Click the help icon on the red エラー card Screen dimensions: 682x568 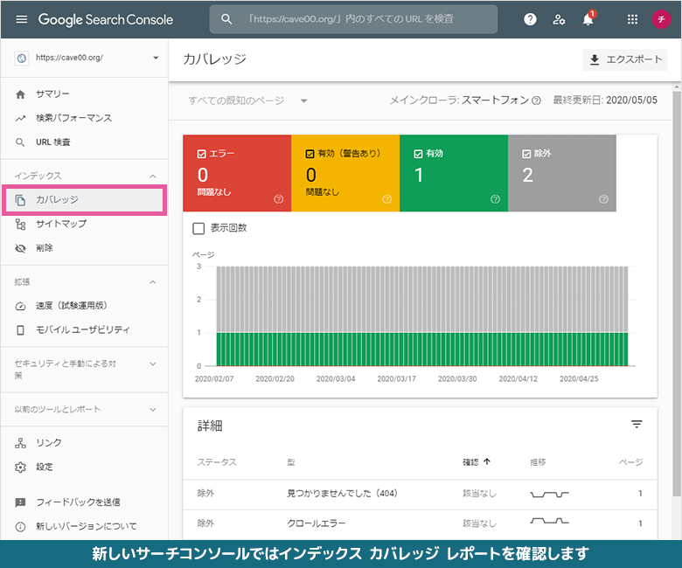(278, 199)
